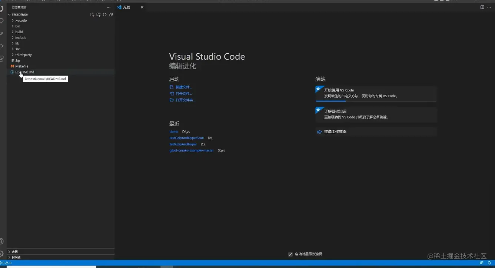Expand the include folder

[x=61, y=38]
